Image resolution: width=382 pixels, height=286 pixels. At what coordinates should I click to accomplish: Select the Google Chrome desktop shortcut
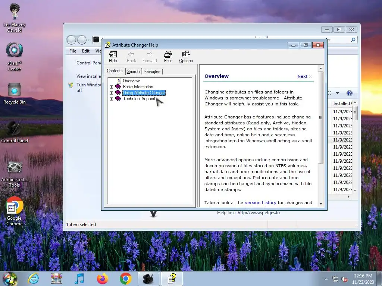[15, 212]
